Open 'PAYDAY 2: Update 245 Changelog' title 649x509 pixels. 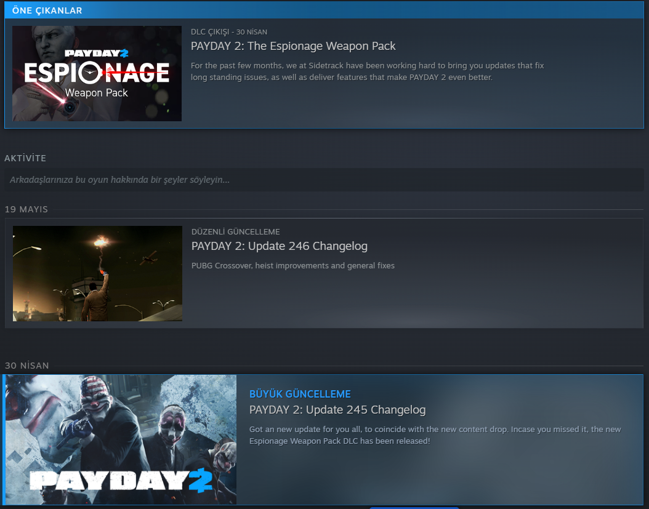tap(337, 410)
